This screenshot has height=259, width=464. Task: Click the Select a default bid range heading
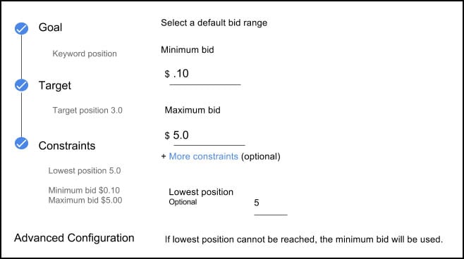click(x=214, y=23)
